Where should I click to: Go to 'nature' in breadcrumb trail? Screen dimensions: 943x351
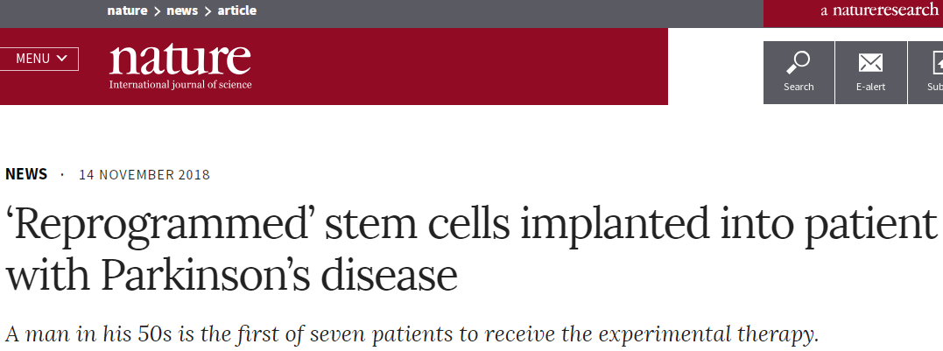click(128, 11)
